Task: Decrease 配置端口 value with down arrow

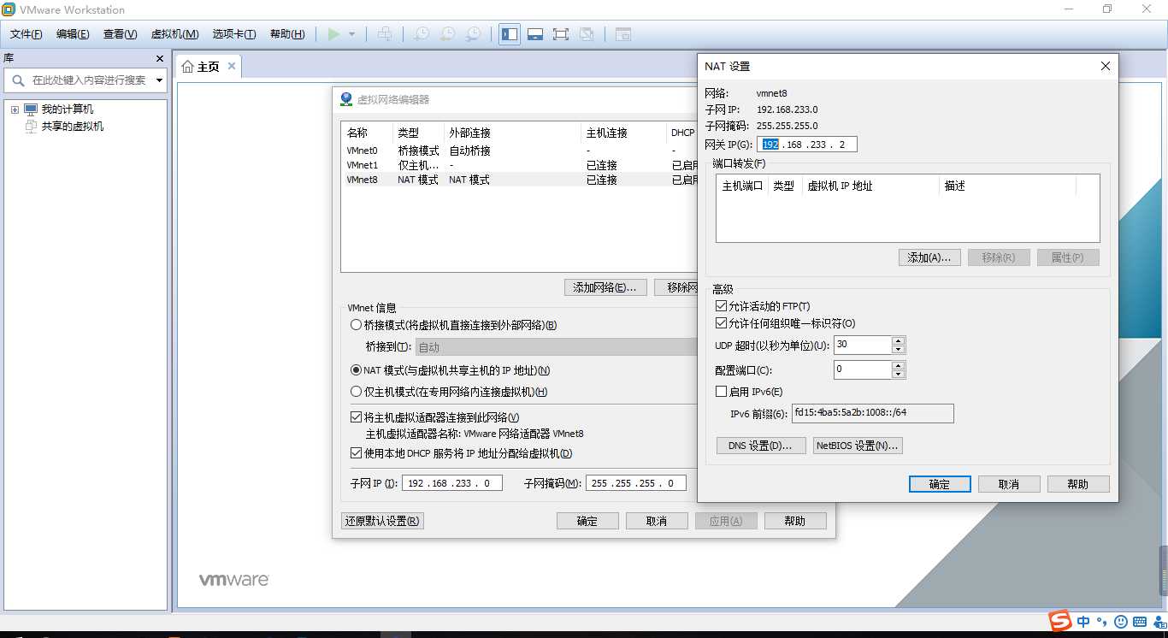Action: 898,375
